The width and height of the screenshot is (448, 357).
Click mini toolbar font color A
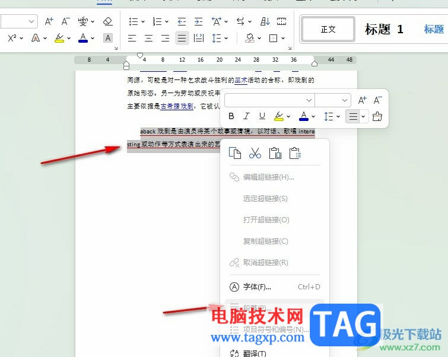click(x=304, y=116)
